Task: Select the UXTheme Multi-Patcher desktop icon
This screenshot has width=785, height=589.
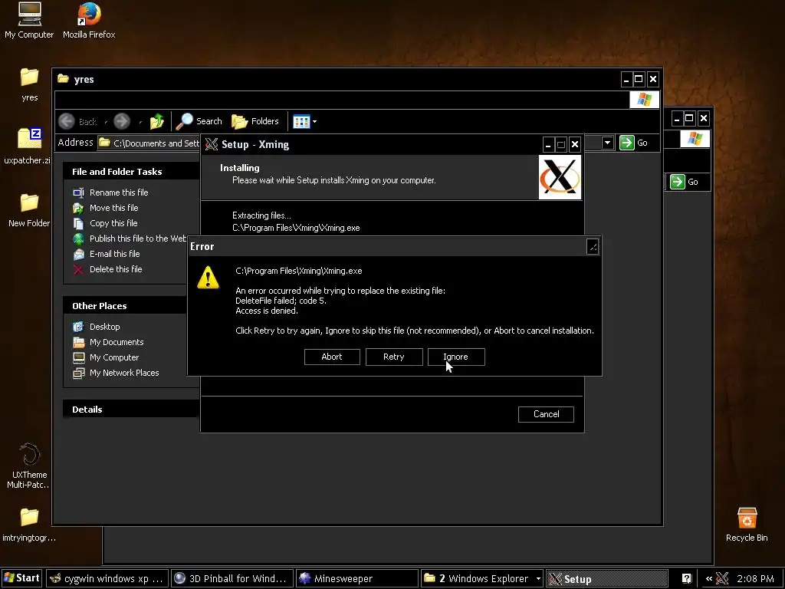Action: point(30,466)
